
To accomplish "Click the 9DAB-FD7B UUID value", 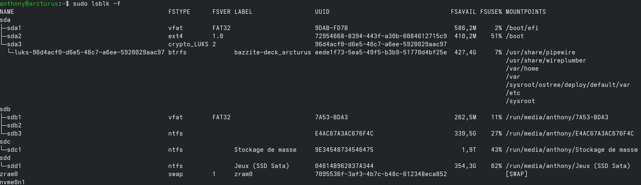I will click(331, 28).
